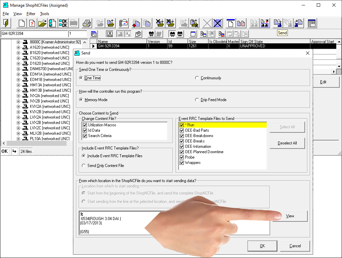This screenshot has height=258, width=342.
Task: Open the Tools menu
Action: pos(44,14)
